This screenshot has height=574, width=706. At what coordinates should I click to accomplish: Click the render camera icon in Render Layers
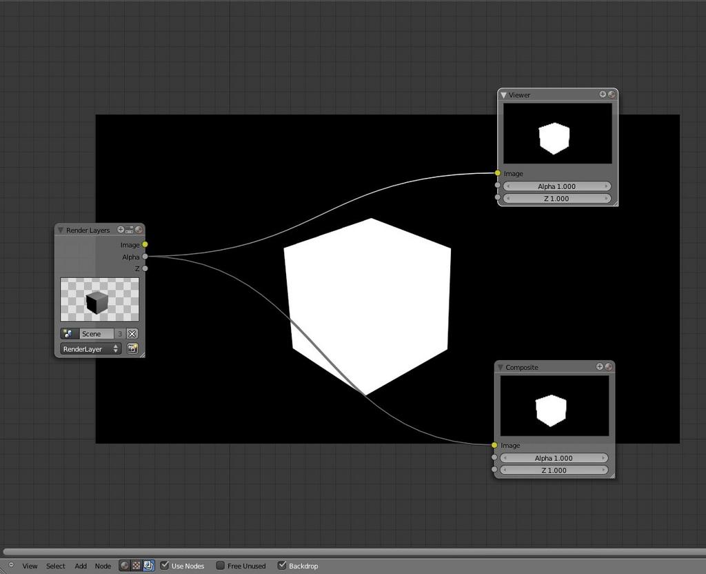tap(132, 348)
